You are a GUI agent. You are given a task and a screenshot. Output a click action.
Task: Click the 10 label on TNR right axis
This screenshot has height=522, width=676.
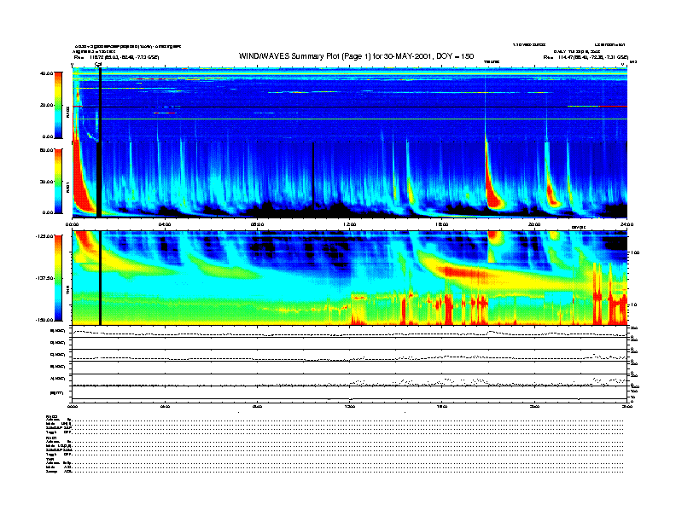click(633, 304)
